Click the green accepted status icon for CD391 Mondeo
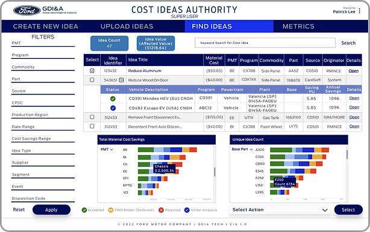 click(x=113, y=99)
